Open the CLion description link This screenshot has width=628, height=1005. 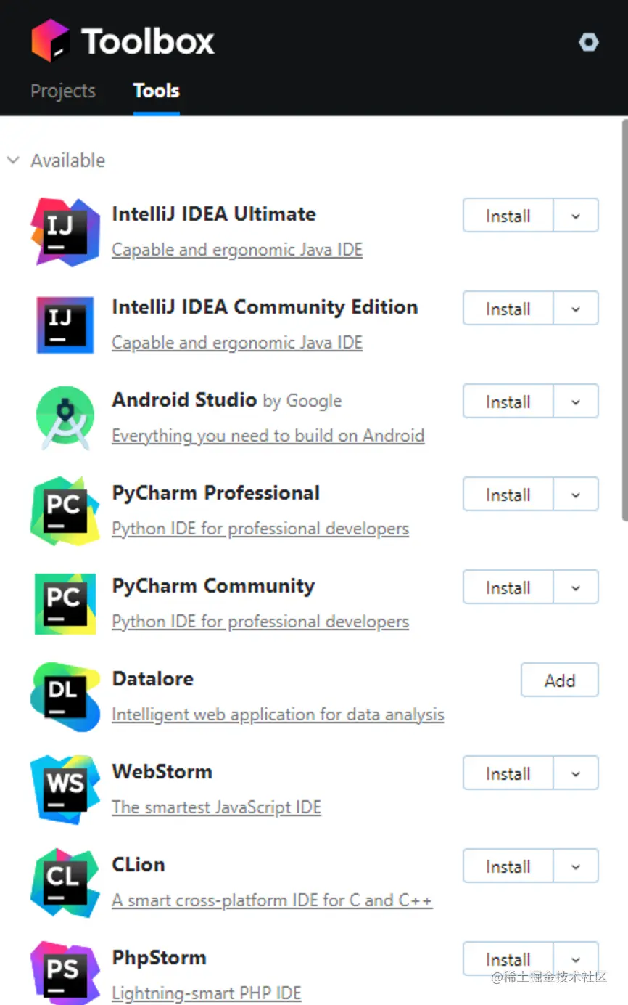272,900
